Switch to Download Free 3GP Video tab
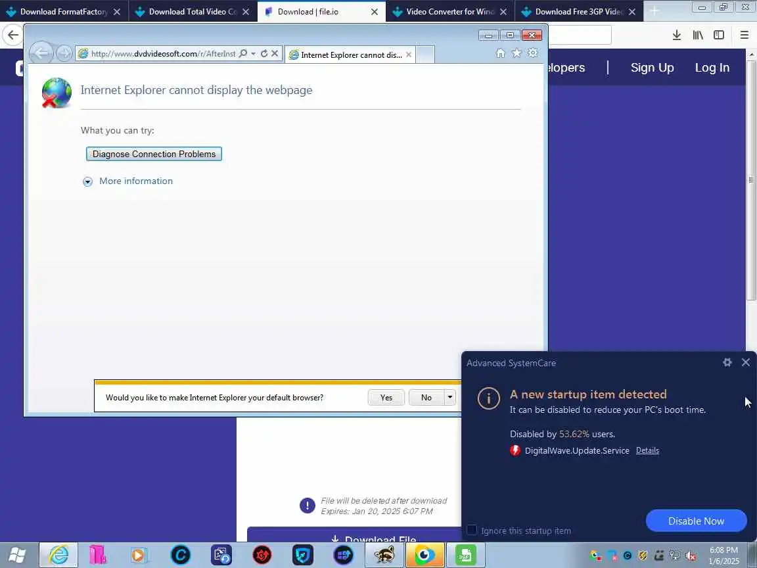This screenshot has height=568, width=757. click(x=578, y=12)
